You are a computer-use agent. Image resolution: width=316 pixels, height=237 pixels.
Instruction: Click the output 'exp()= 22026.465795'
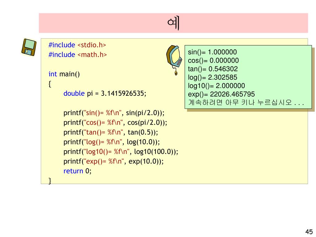tap(221, 94)
